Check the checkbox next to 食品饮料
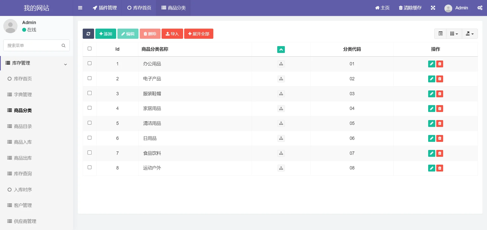487x230 pixels. (89, 152)
